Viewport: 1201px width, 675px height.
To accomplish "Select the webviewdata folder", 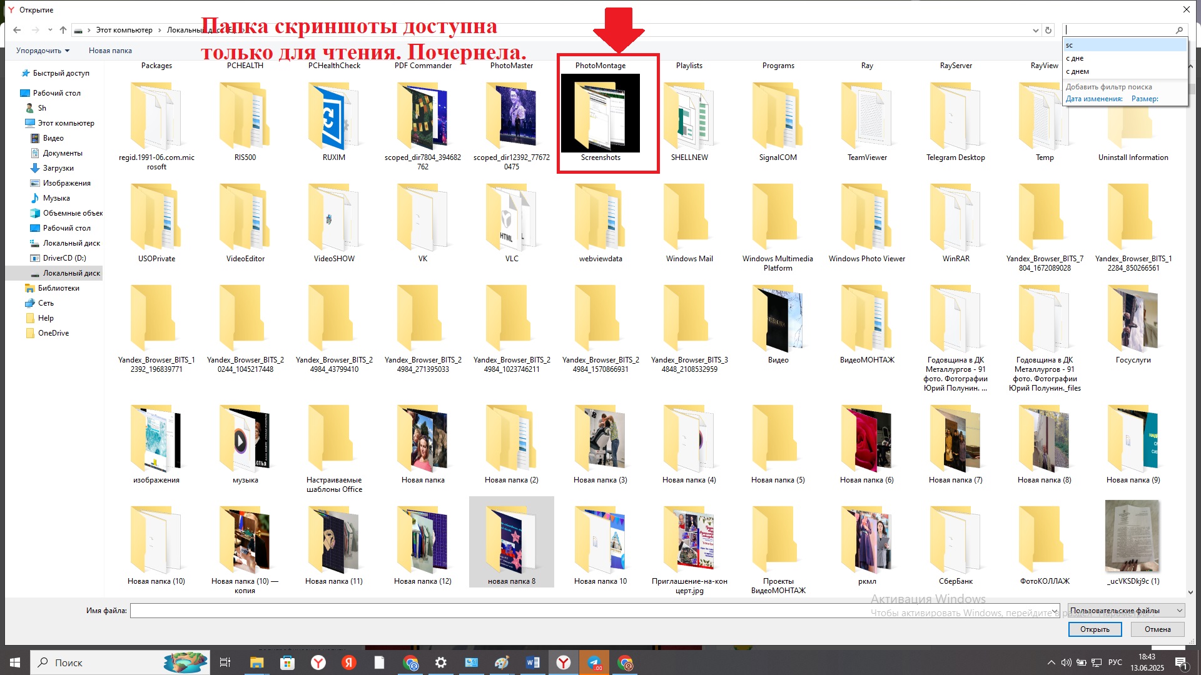I will point(600,224).
